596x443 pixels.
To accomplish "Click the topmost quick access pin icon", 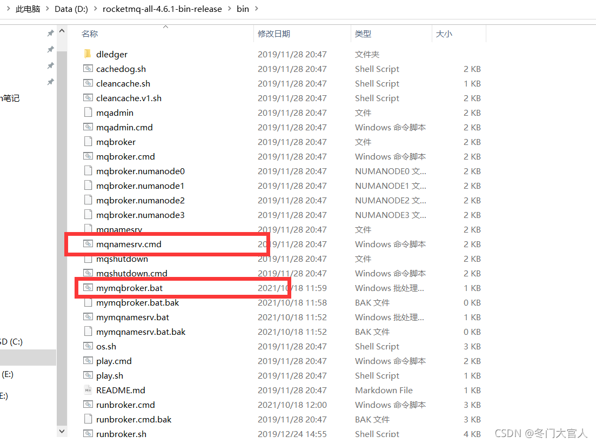I will [x=50, y=34].
